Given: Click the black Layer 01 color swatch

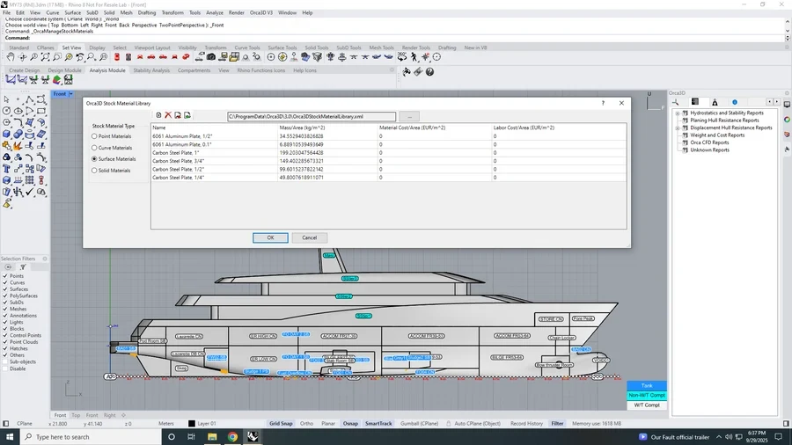Looking at the screenshot, I should click(x=192, y=424).
